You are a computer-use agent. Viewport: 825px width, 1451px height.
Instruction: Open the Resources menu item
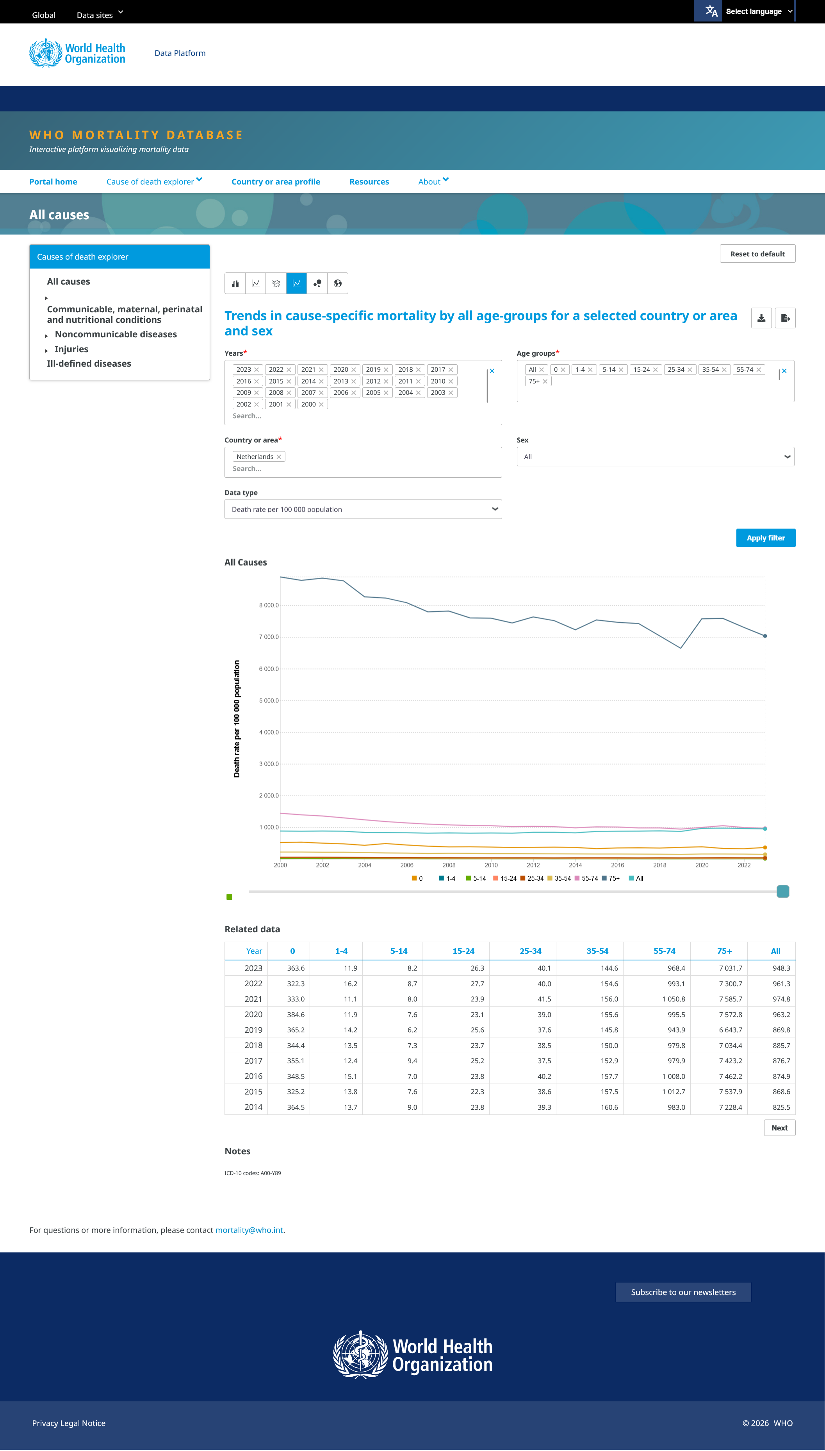click(x=369, y=181)
